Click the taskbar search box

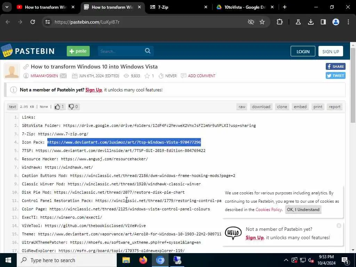67,260
